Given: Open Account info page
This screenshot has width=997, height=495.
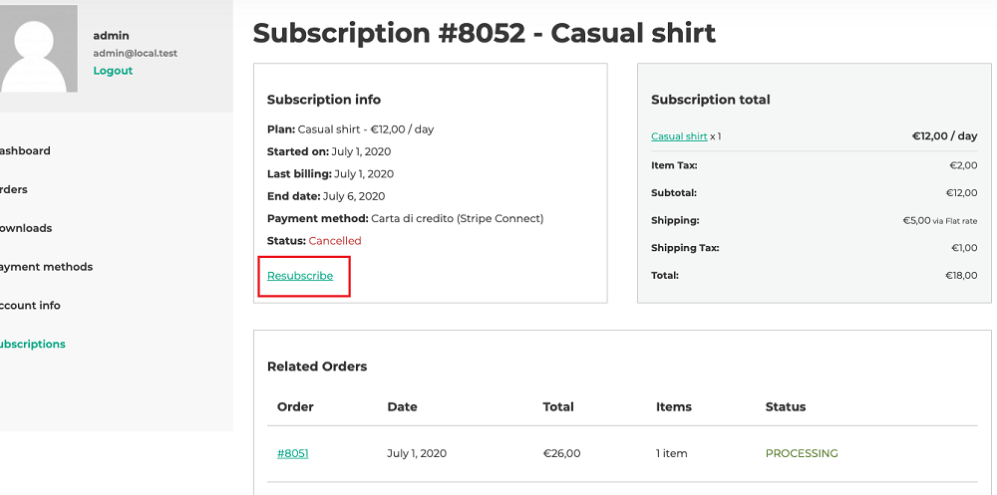Looking at the screenshot, I should point(30,305).
